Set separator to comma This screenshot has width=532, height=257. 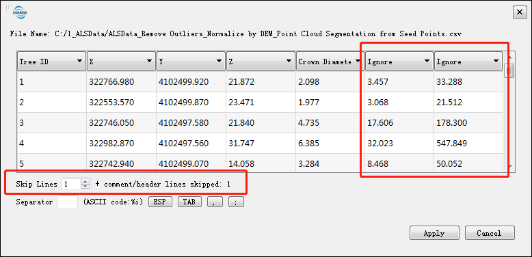click(215, 202)
